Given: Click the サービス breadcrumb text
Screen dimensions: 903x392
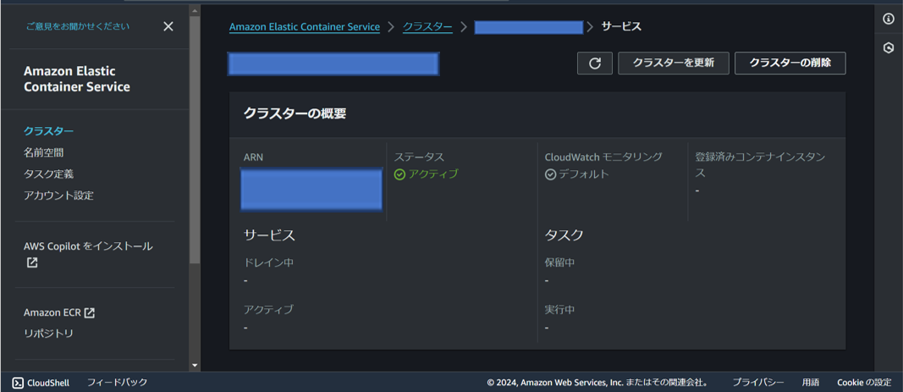Looking at the screenshot, I should point(621,27).
